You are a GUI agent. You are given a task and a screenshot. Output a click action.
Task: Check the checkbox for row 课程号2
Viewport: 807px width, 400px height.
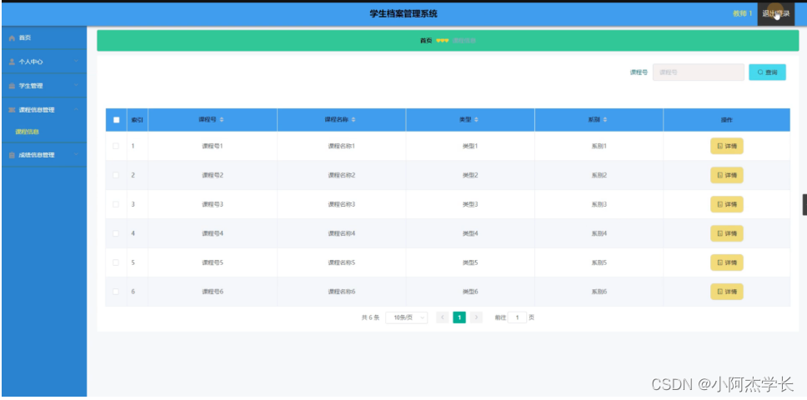coord(116,175)
